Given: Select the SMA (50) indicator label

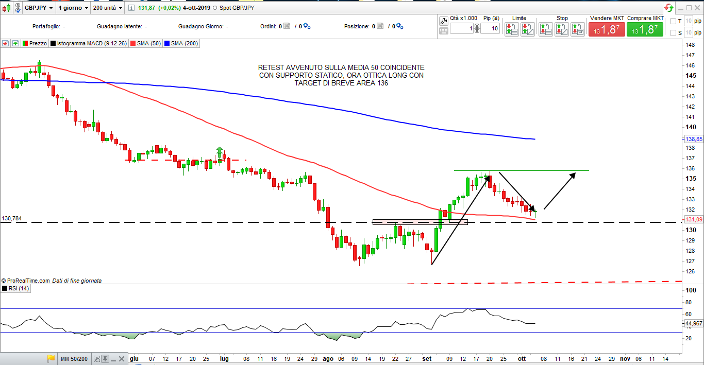Looking at the screenshot, I should pos(146,44).
